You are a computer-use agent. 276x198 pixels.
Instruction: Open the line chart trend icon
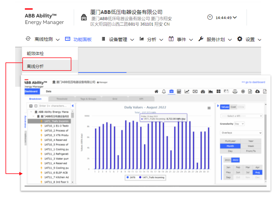(x=187, y=92)
